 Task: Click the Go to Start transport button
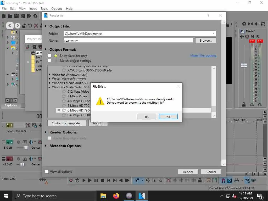[x=108, y=180]
